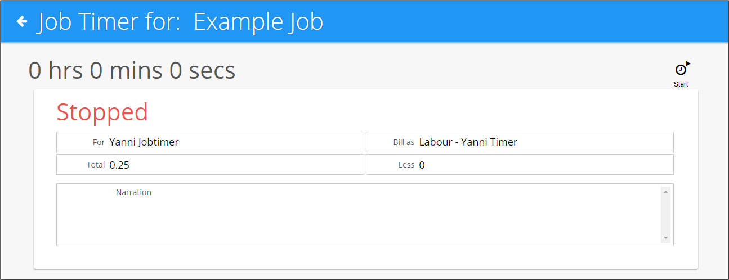Click the For label
The height and width of the screenshot is (280, 729).
click(x=99, y=142)
